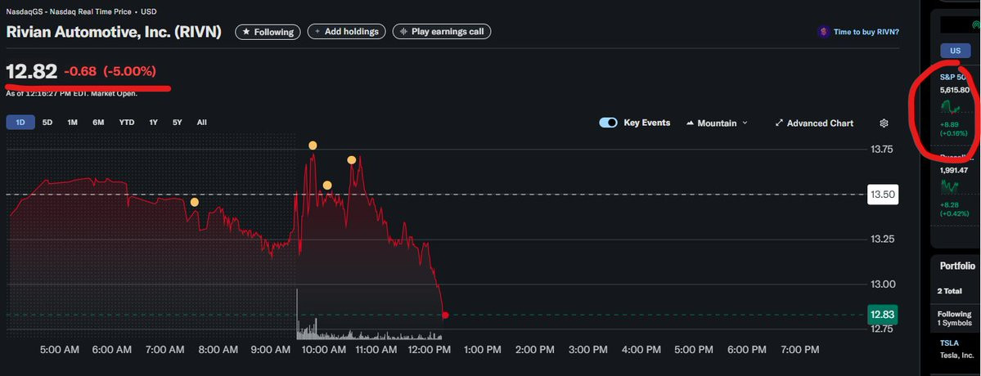Select the YTD time range

[126, 123]
